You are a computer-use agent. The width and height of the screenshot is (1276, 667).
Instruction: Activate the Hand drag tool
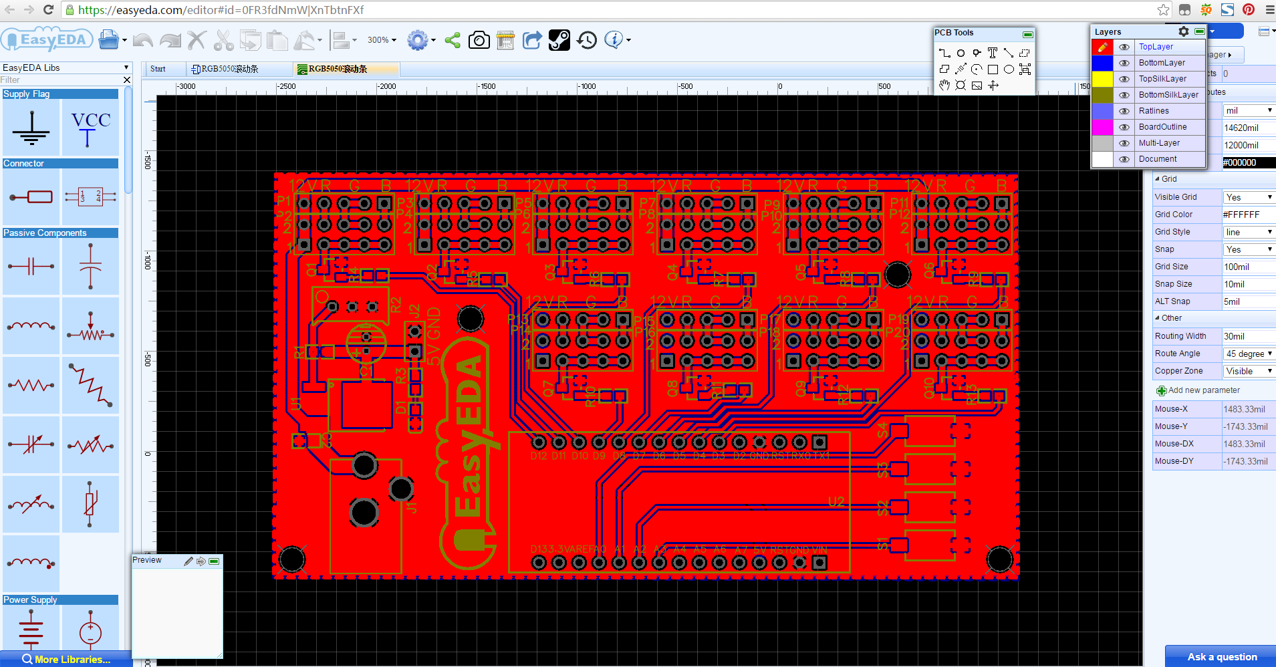944,85
